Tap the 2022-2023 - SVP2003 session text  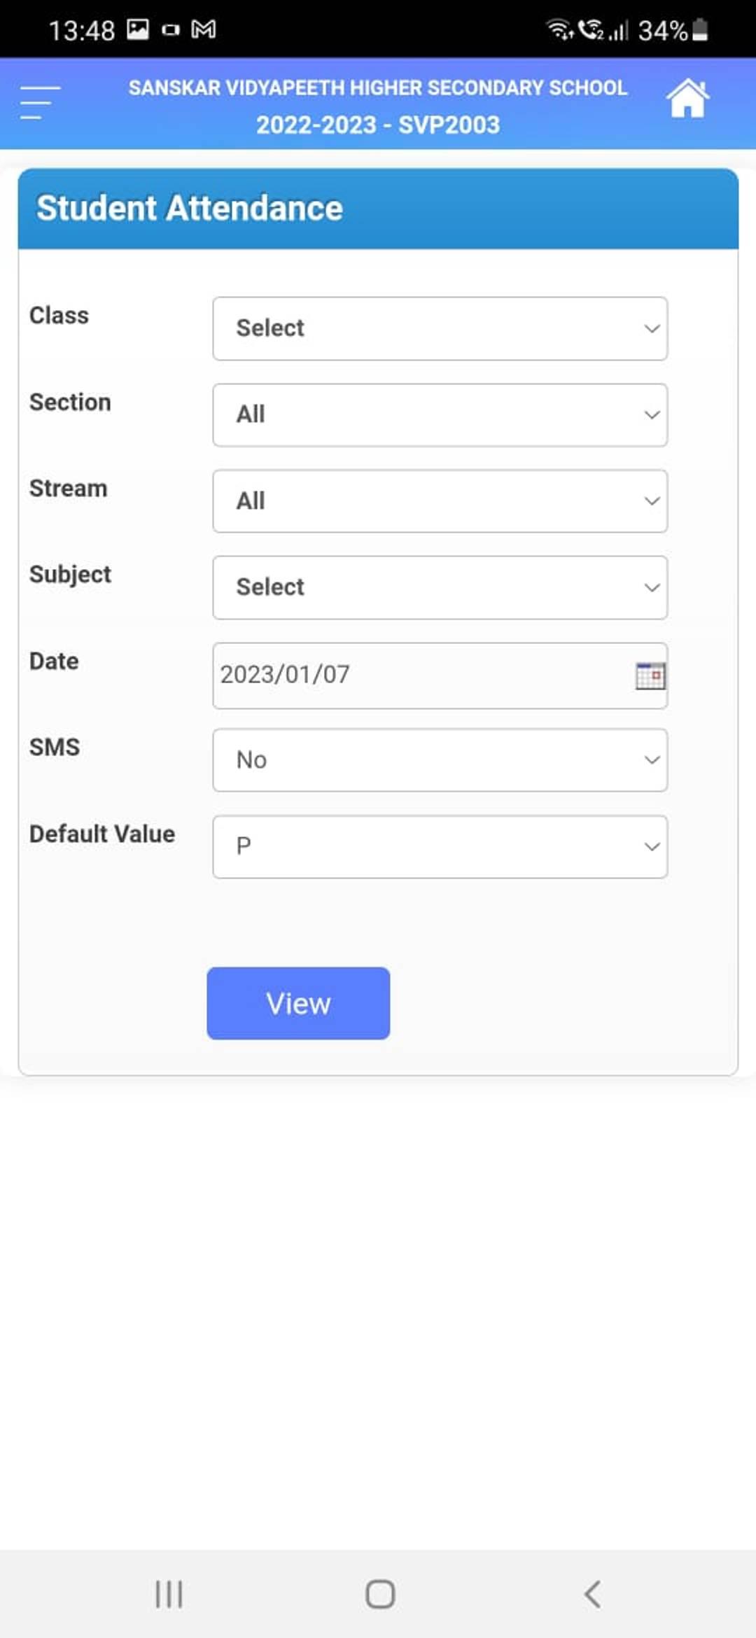point(378,125)
